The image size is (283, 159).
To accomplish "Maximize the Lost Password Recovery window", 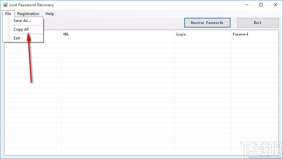I will 261,5.
